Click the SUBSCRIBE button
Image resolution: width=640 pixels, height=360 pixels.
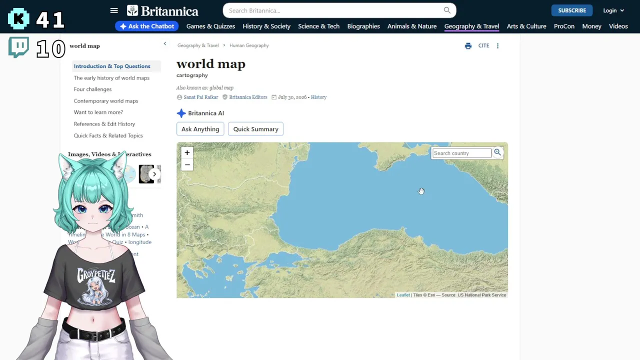(572, 10)
